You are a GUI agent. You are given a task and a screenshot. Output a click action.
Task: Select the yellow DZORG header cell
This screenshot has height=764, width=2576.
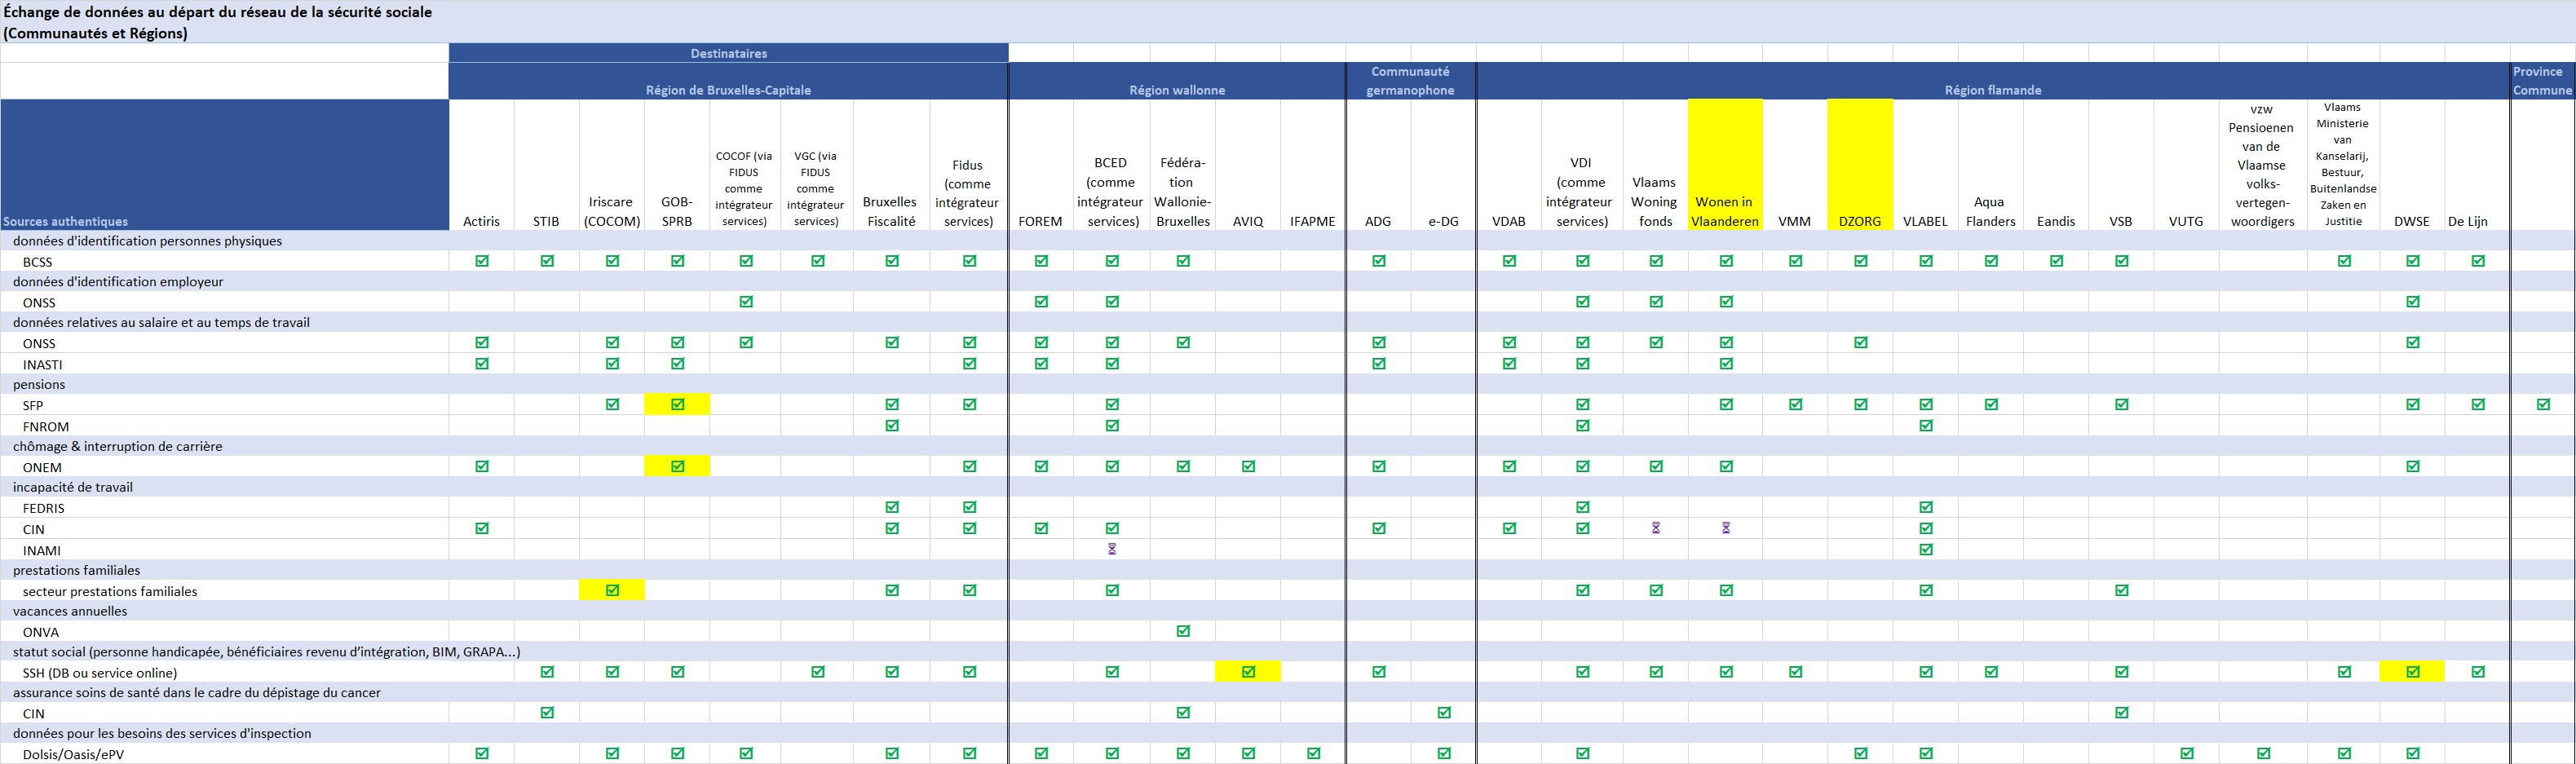pos(1859,221)
